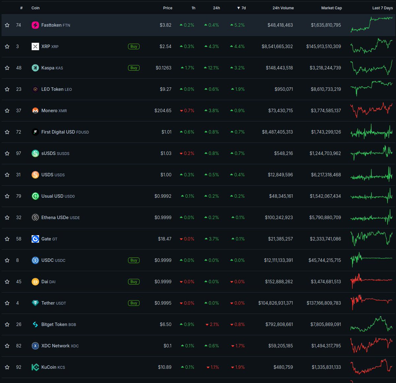Image resolution: width=396 pixels, height=383 pixels.
Task: View Bitget Token 7-day sparkline
Action: (372, 324)
